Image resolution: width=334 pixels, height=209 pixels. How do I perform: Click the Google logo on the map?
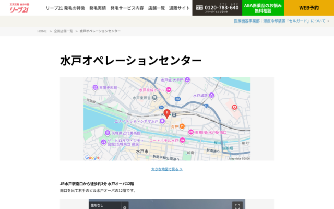(92, 157)
